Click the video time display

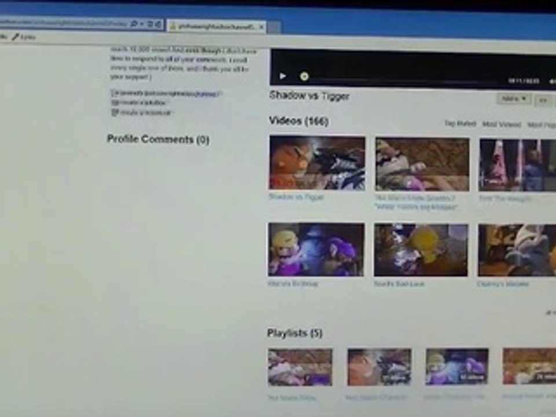point(524,81)
